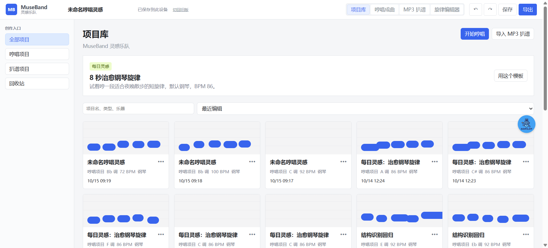The height and width of the screenshot is (248, 548).
Task: Open more options on C 调 92 BPM card
Action: point(343,162)
